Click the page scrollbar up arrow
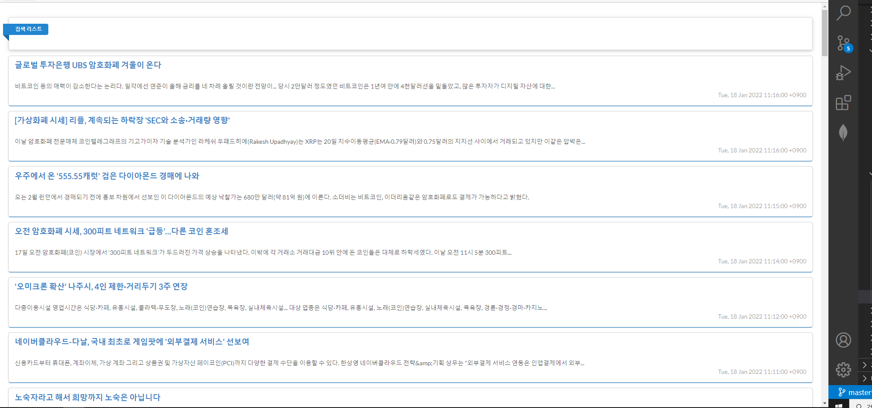The width and height of the screenshot is (872, 408). pos(825,6)
